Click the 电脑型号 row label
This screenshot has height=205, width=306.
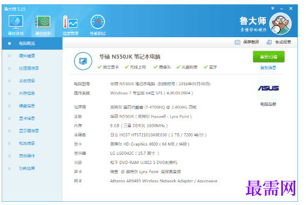pyautogui.click(x=82, y=84)
